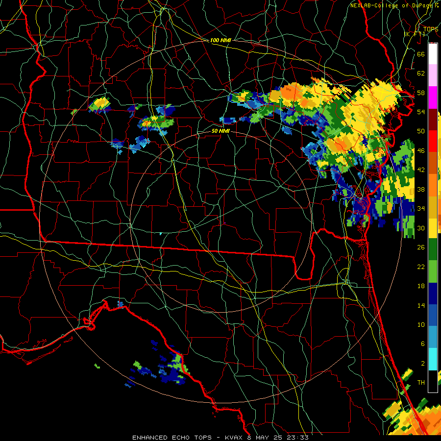This screenshot has height=441, width=441.
Task: Choose the cyan legend swatch
Action: (x=433, y=359)
